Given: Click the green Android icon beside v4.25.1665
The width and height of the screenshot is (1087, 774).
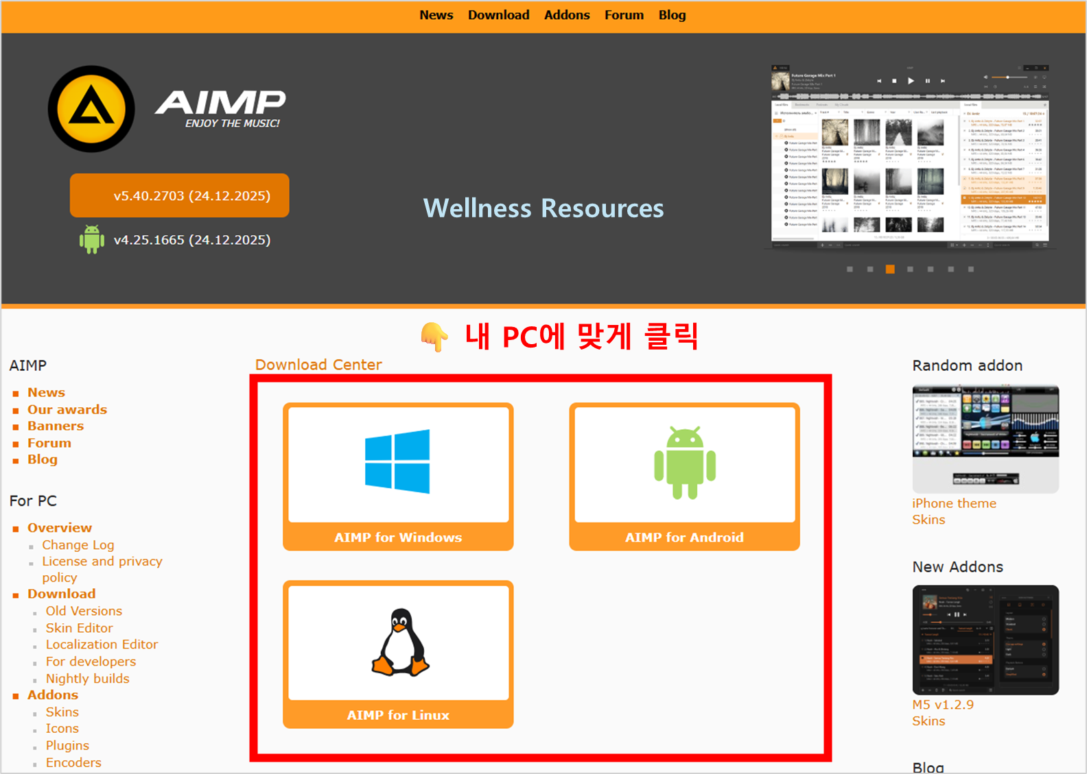Looking at the screenshot, I should (92, 240).
